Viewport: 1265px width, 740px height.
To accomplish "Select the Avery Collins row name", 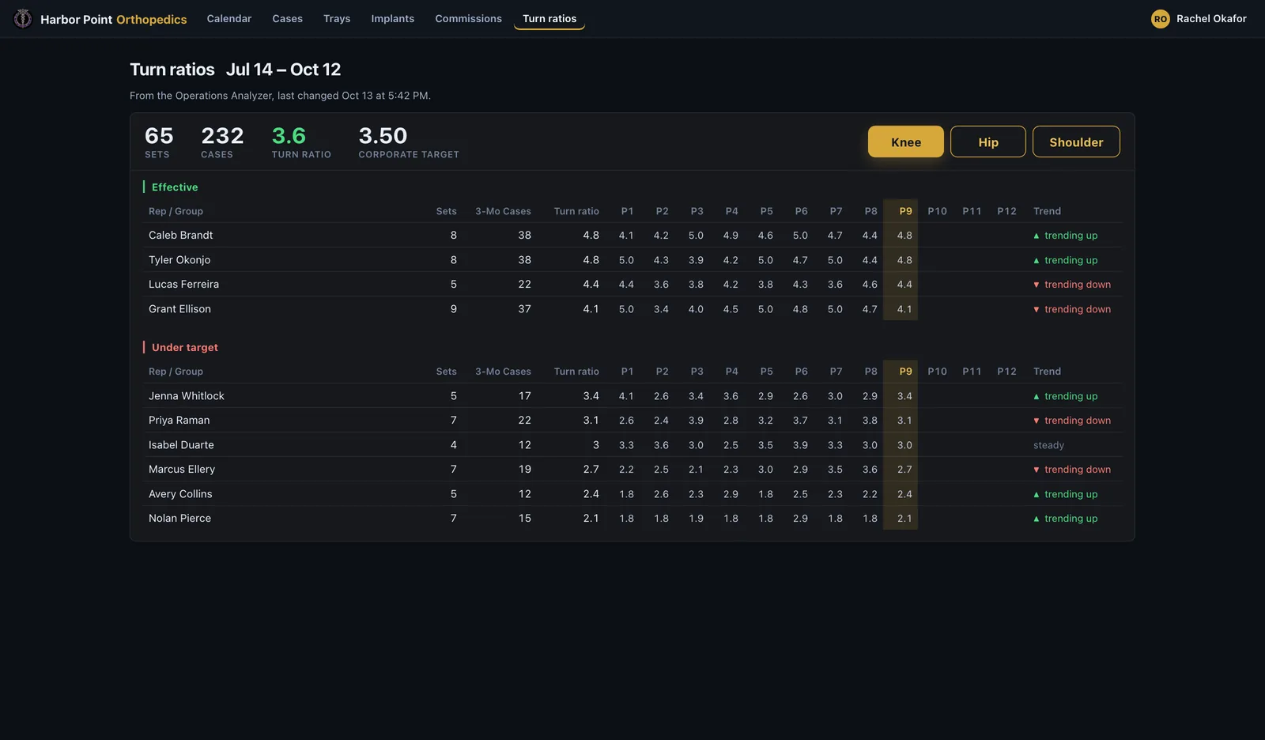I will [x=180, y=494].
